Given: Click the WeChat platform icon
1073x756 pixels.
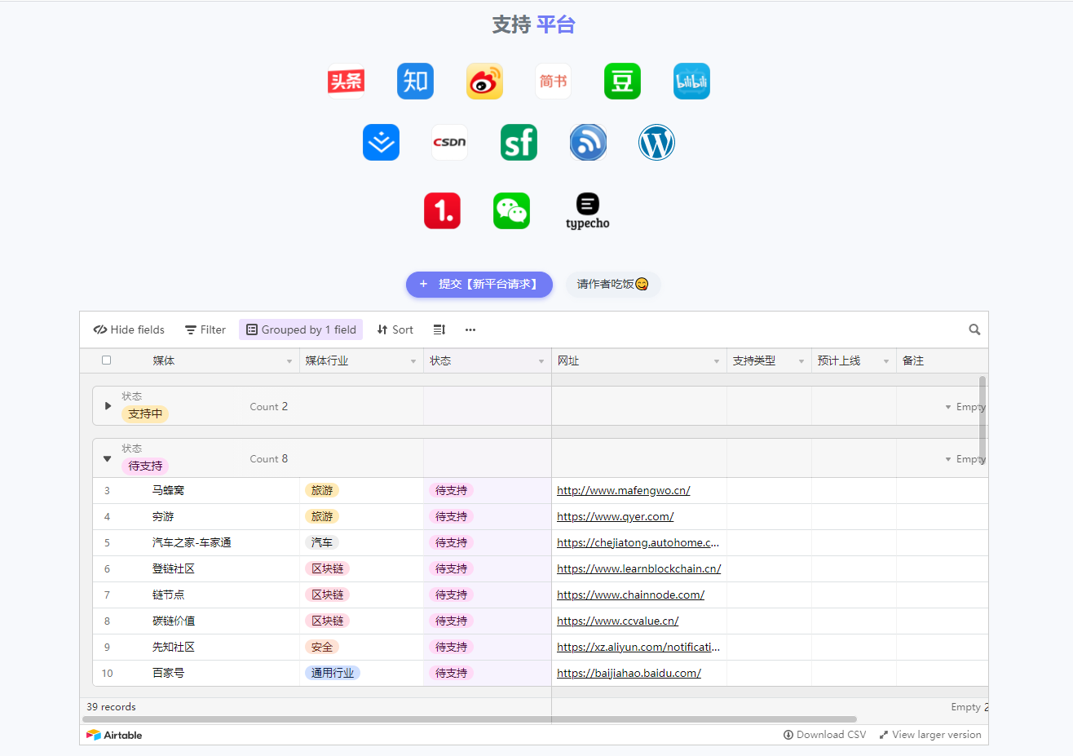Looking at the screenshot, I should [x=511, y=211].
